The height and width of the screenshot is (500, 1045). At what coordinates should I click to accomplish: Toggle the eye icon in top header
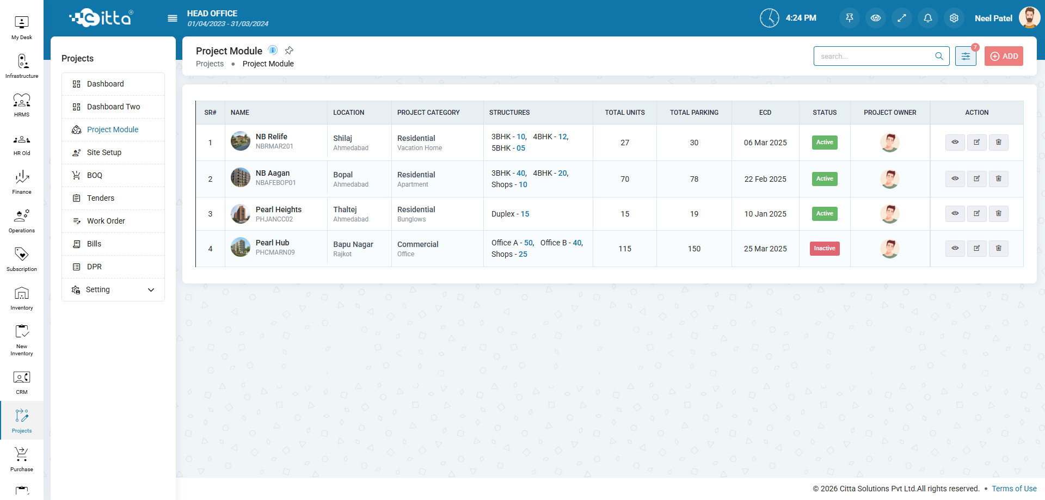click(876, 18)
